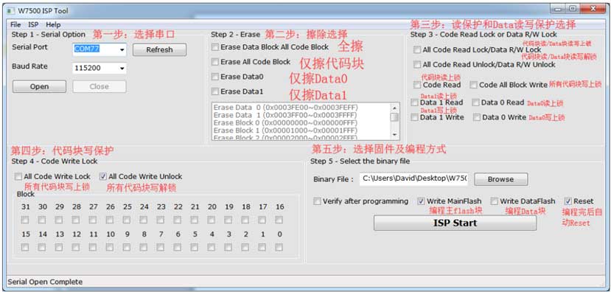
Task: Uncheck Write MainFlash option
Action: 421,201
